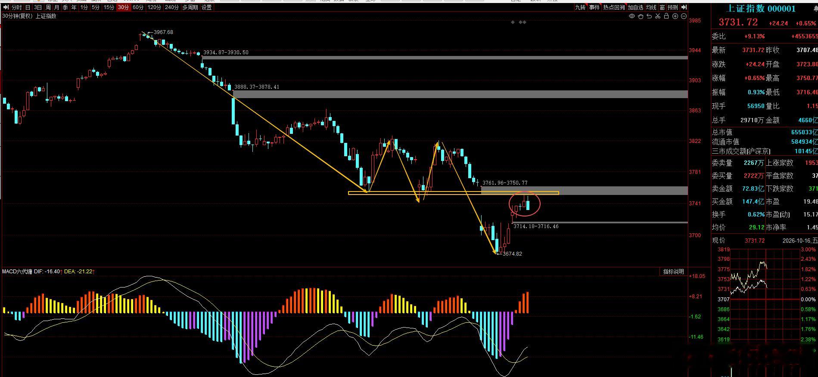Viewport: 818px width, 377px height.
Task: Click the double diamond marker above the chart
Action: (523, 22)
